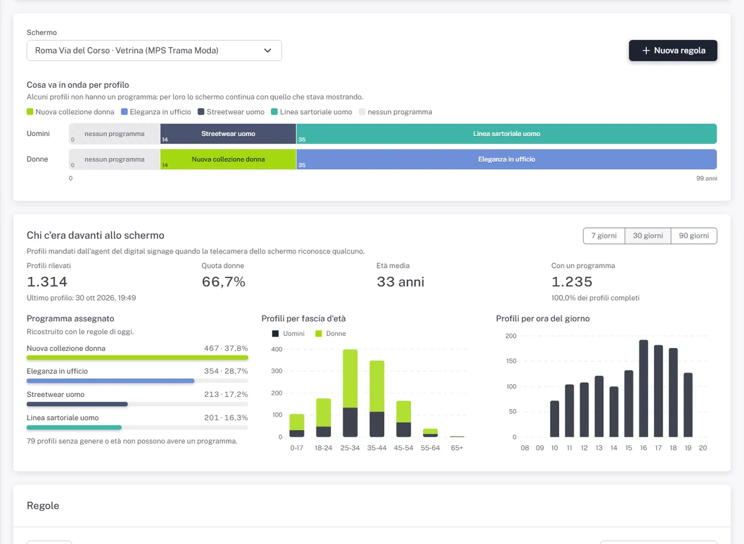The height and width of the screenshot is (544, 744).
Task: Switch to 90 giorni range
Action: [x=694, y=235]
